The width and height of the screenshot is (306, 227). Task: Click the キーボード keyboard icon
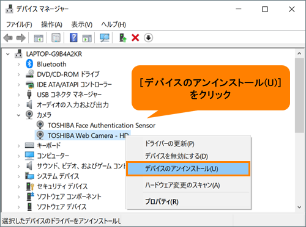(29, 145)
